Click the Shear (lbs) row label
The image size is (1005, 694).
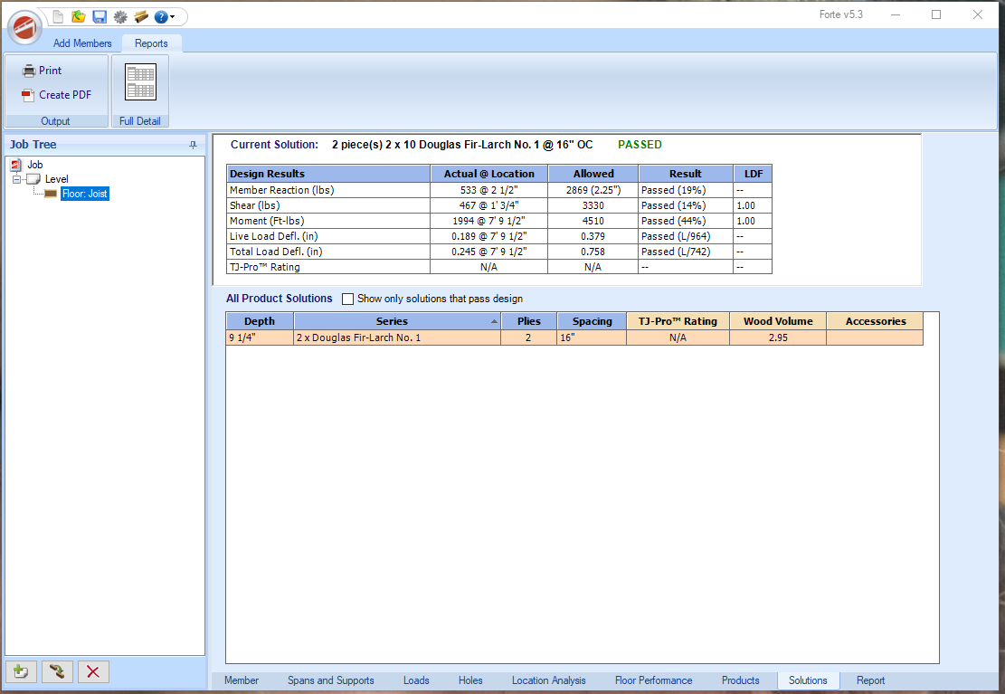254,205
